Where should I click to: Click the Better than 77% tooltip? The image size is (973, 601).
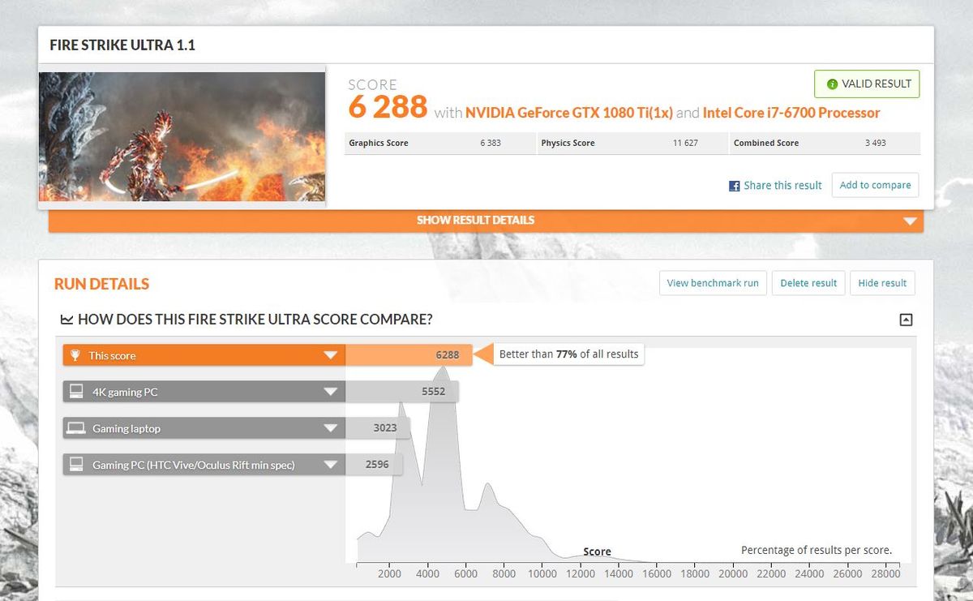pos(568,354)
